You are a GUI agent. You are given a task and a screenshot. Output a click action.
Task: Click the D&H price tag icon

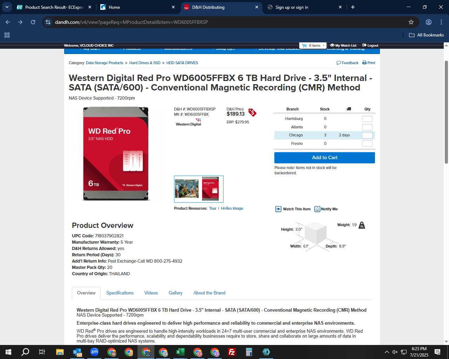click(253, 112)
